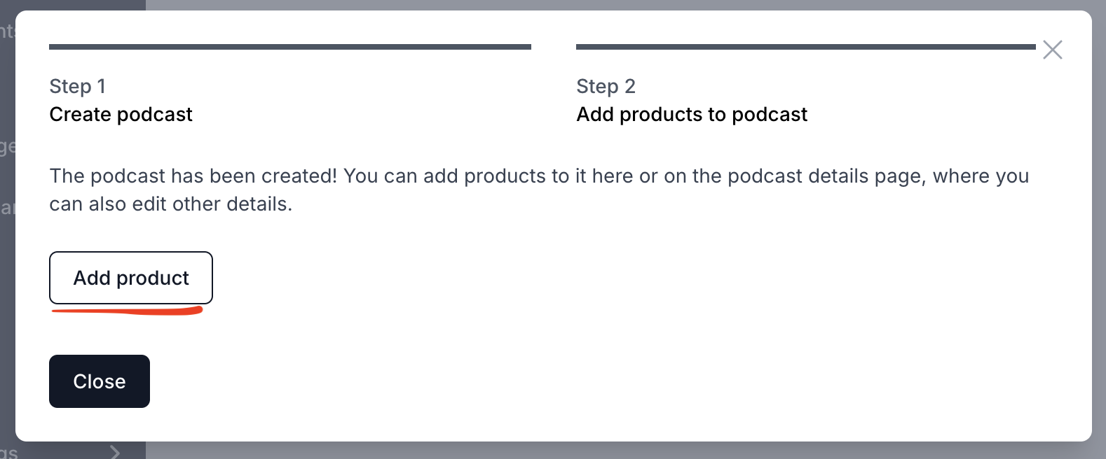Click the sidebar item ending in 'ge'
The image size is (1106, 459).
click(x=7, y=147)
